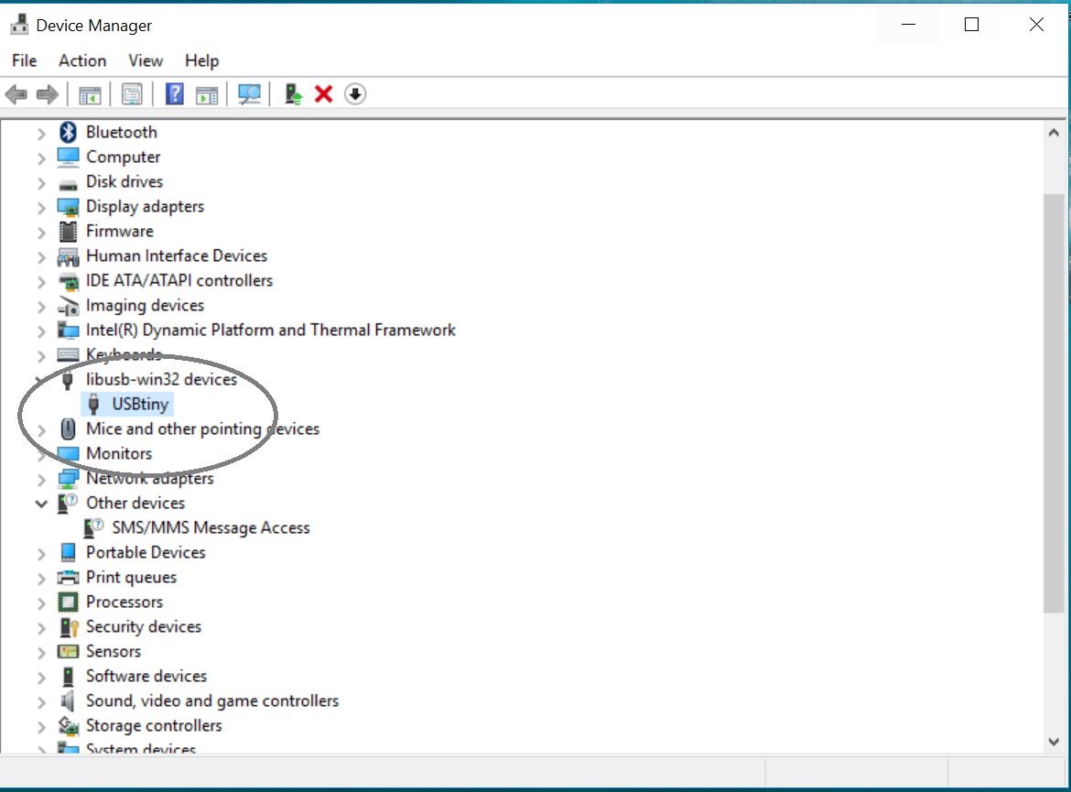
Task: Click the Back arrow toolbar icon
Action: coord(16,94)
